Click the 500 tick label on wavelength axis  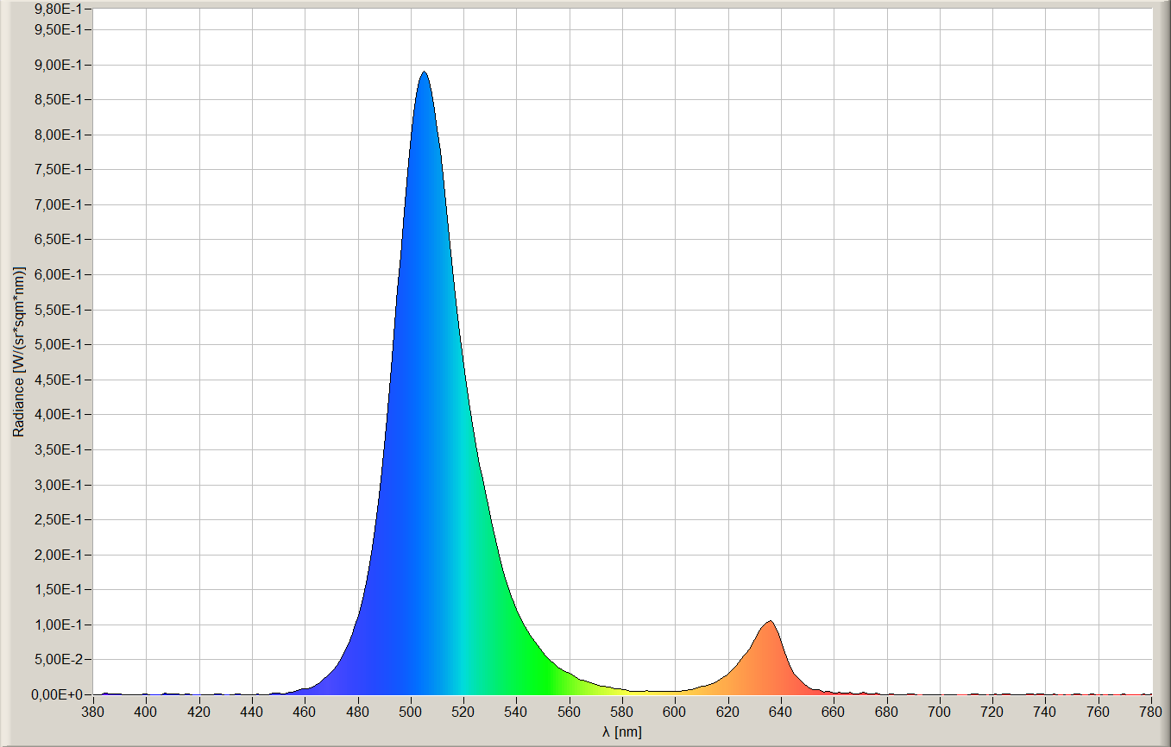[411, 711]
